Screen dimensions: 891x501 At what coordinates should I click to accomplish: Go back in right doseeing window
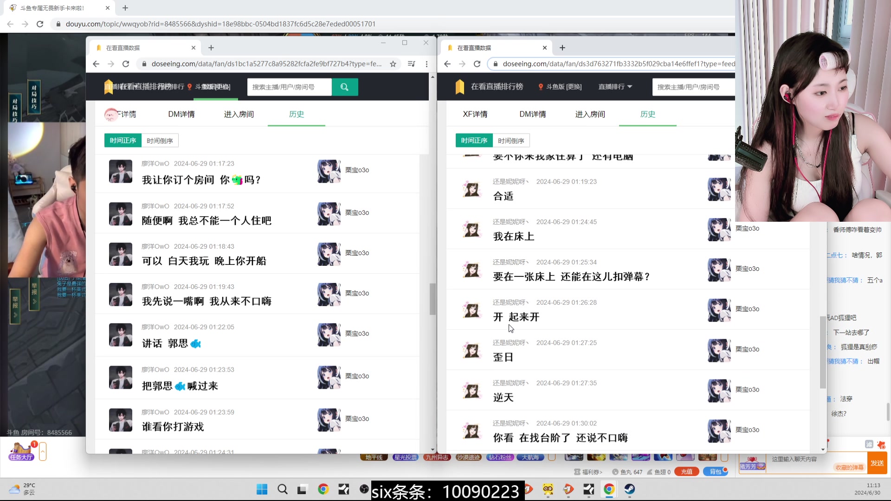[447, 64]
